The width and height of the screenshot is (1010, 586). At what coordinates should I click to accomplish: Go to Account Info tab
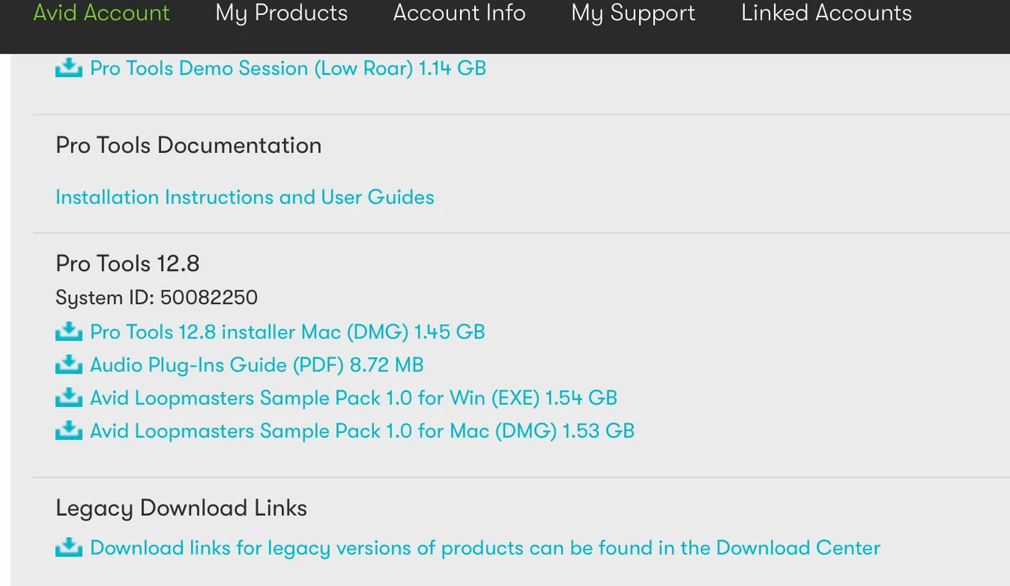(459, 13)
